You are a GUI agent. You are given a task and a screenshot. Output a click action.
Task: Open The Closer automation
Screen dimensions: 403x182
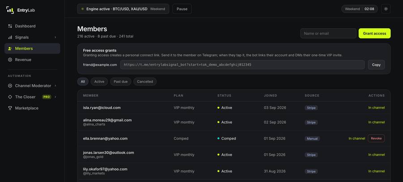[32, 97]
